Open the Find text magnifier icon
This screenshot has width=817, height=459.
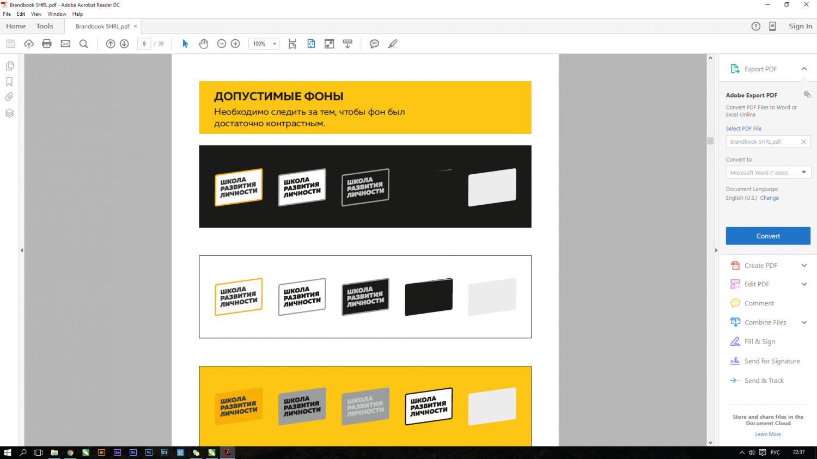click(83, 44)
